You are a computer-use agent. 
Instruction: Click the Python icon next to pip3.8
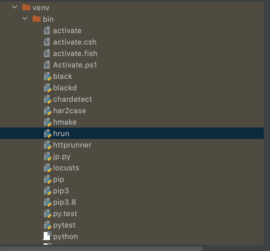[x=48, y=202]
